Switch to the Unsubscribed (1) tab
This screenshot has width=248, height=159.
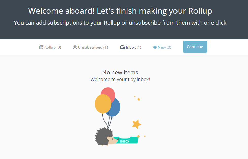(90, 47)
